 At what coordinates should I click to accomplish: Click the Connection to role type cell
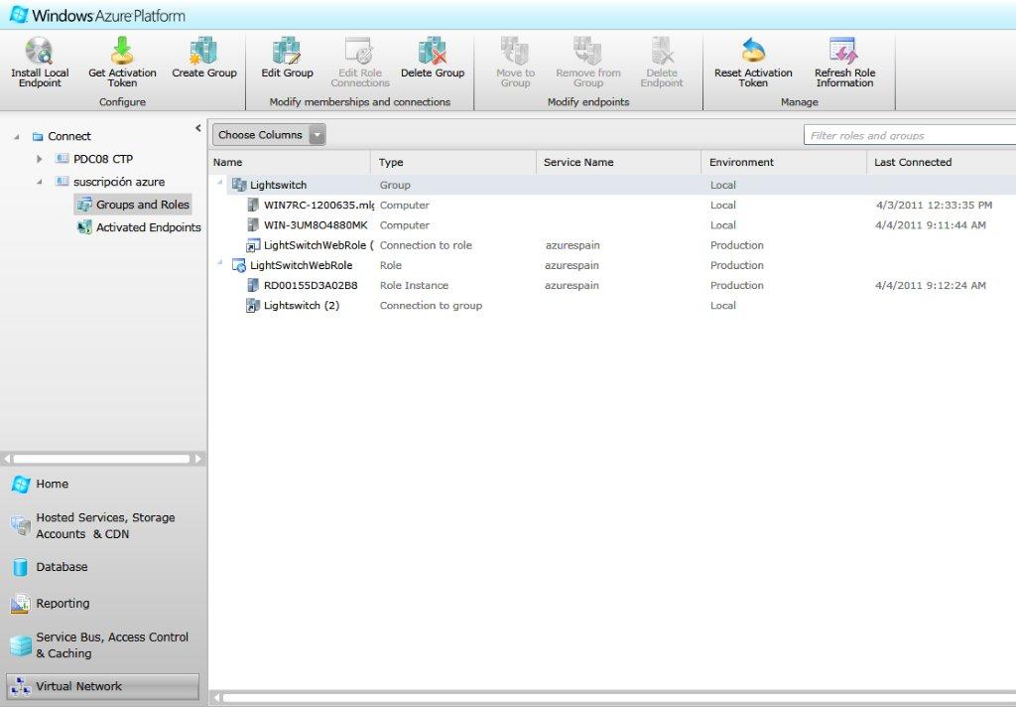(x=426, y=245)
